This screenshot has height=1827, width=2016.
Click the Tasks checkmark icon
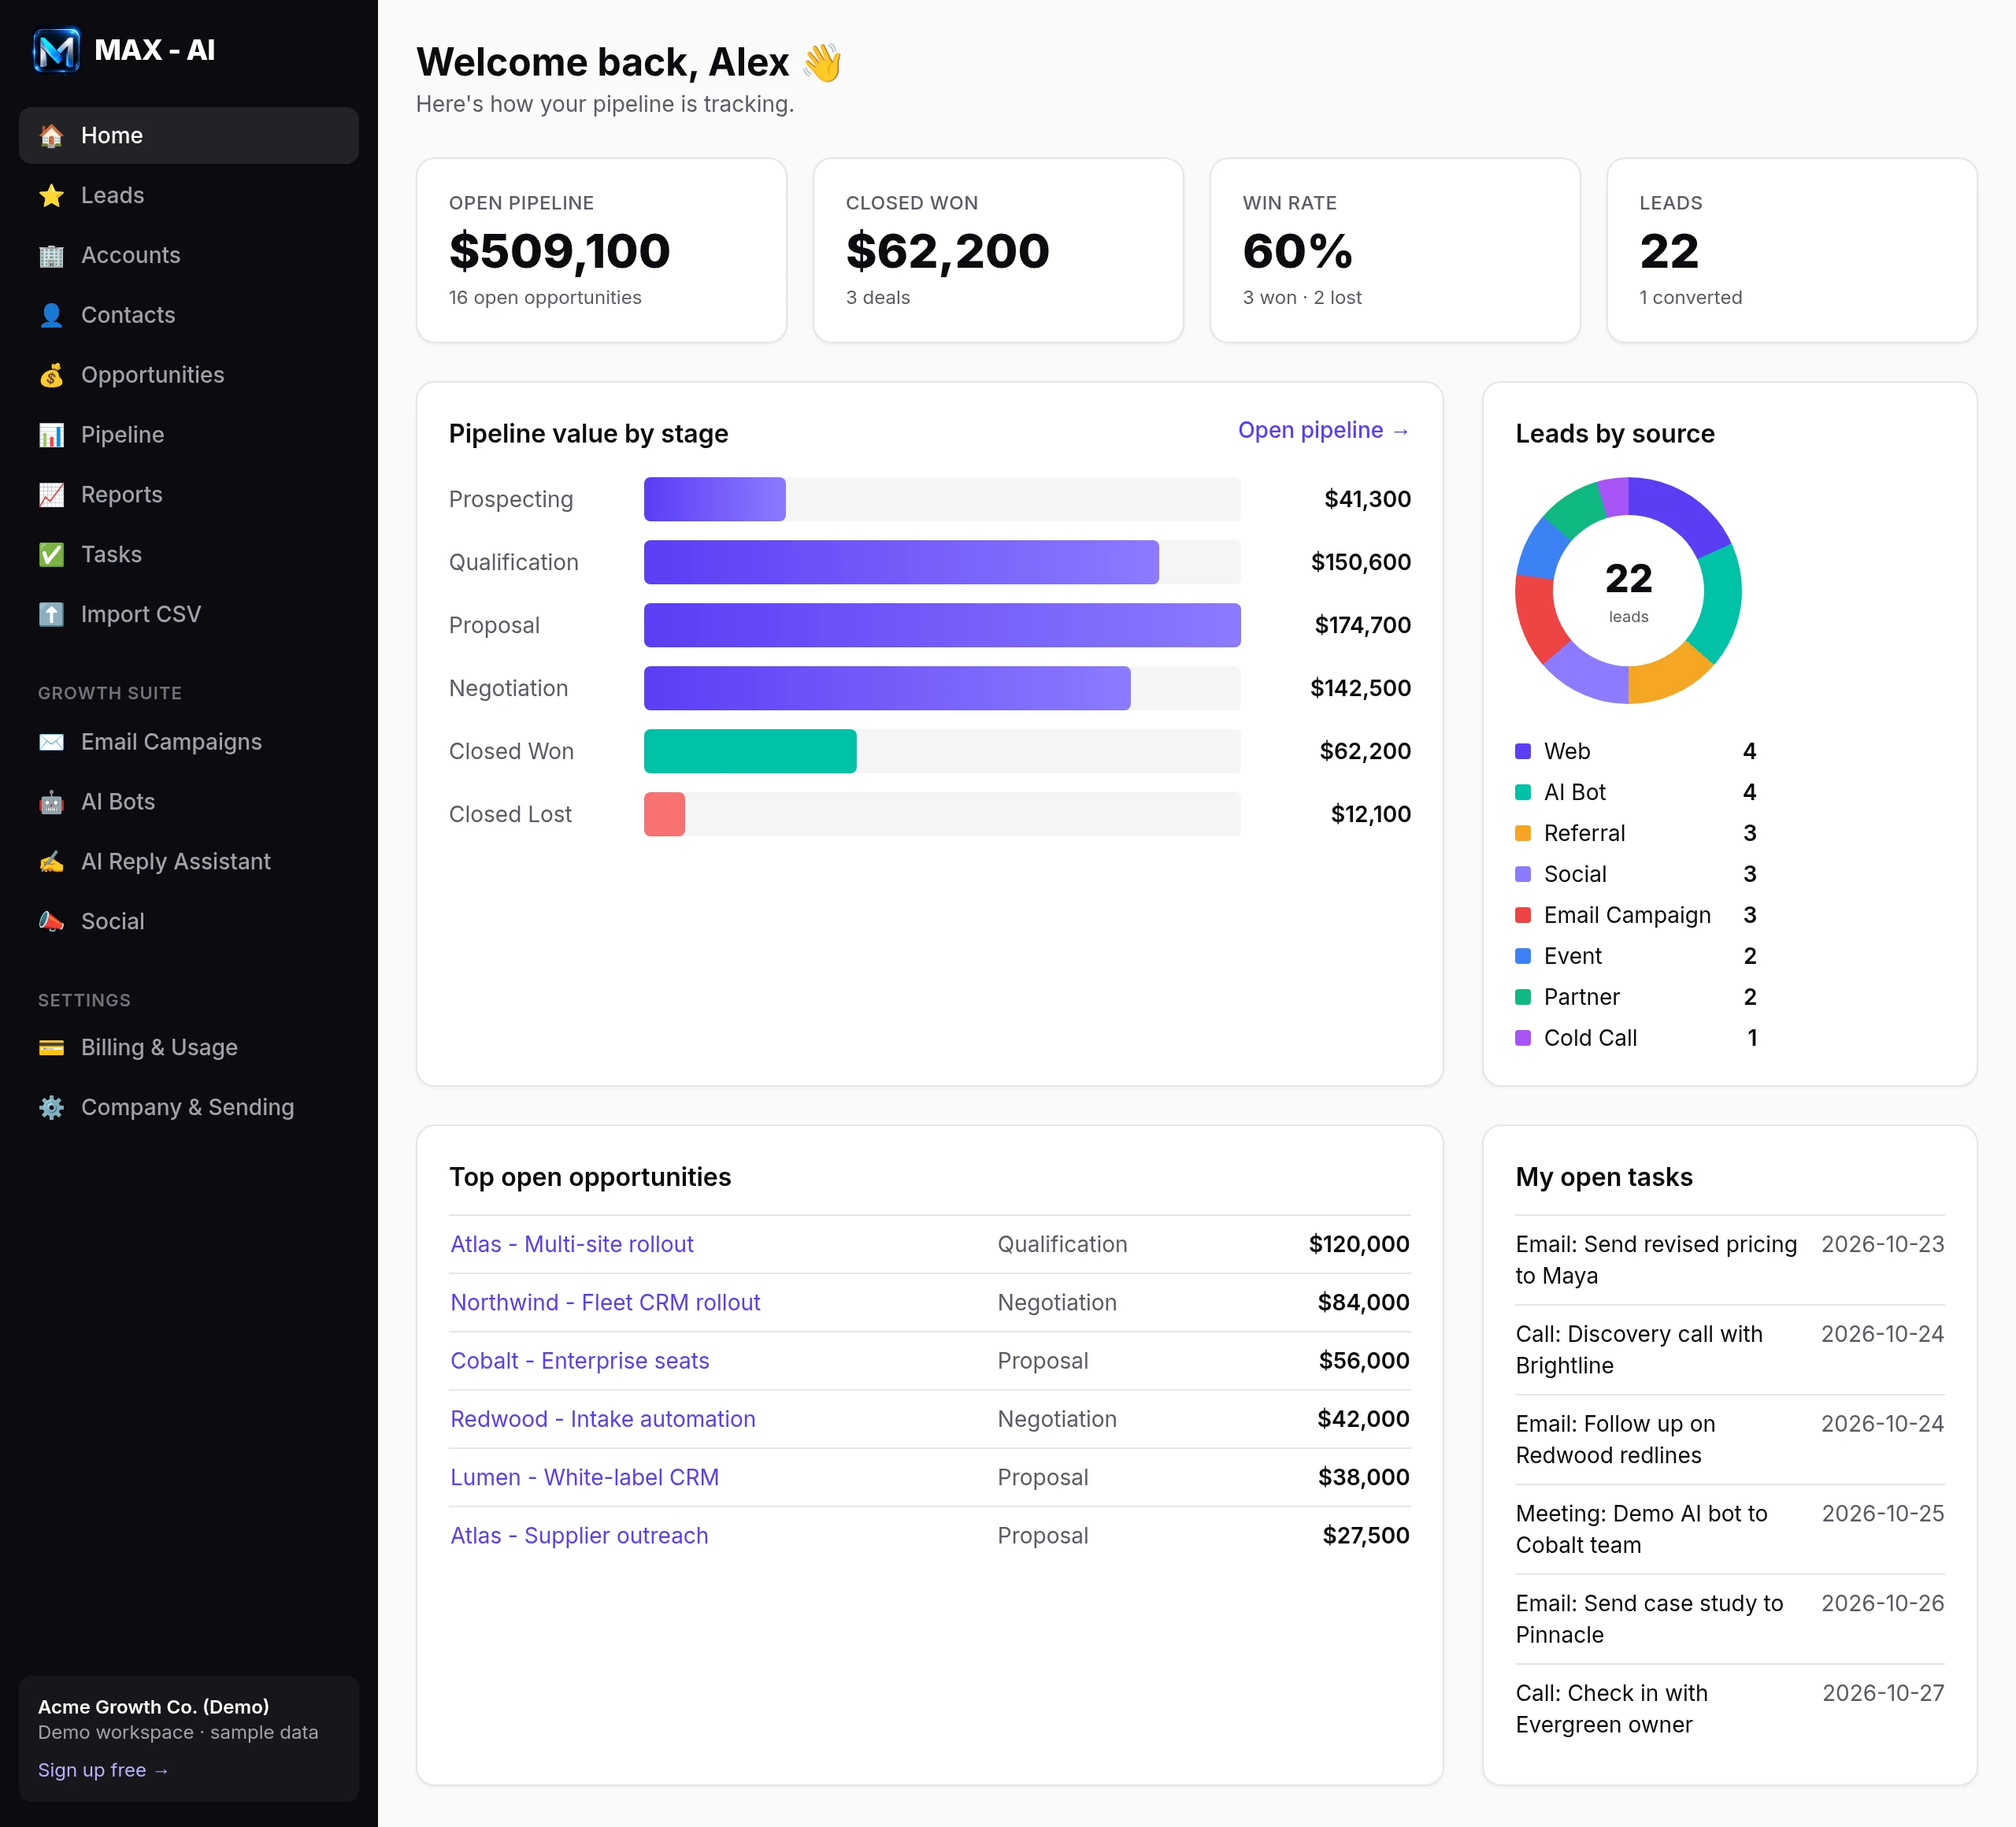[x=51, y=555]
